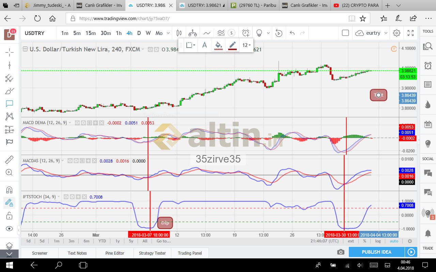Toggle auto scale on the price axis
The image size is (436, 272).
tap(394, 241)
